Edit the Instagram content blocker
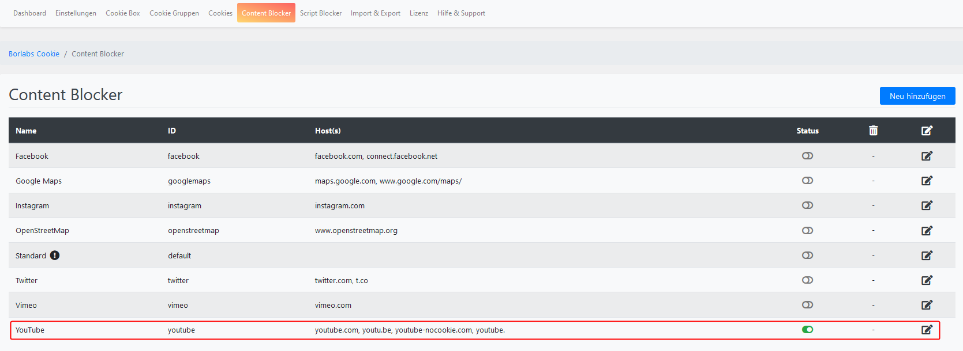Viewport: 963px width, 351px height. click(x=927, y=205)
